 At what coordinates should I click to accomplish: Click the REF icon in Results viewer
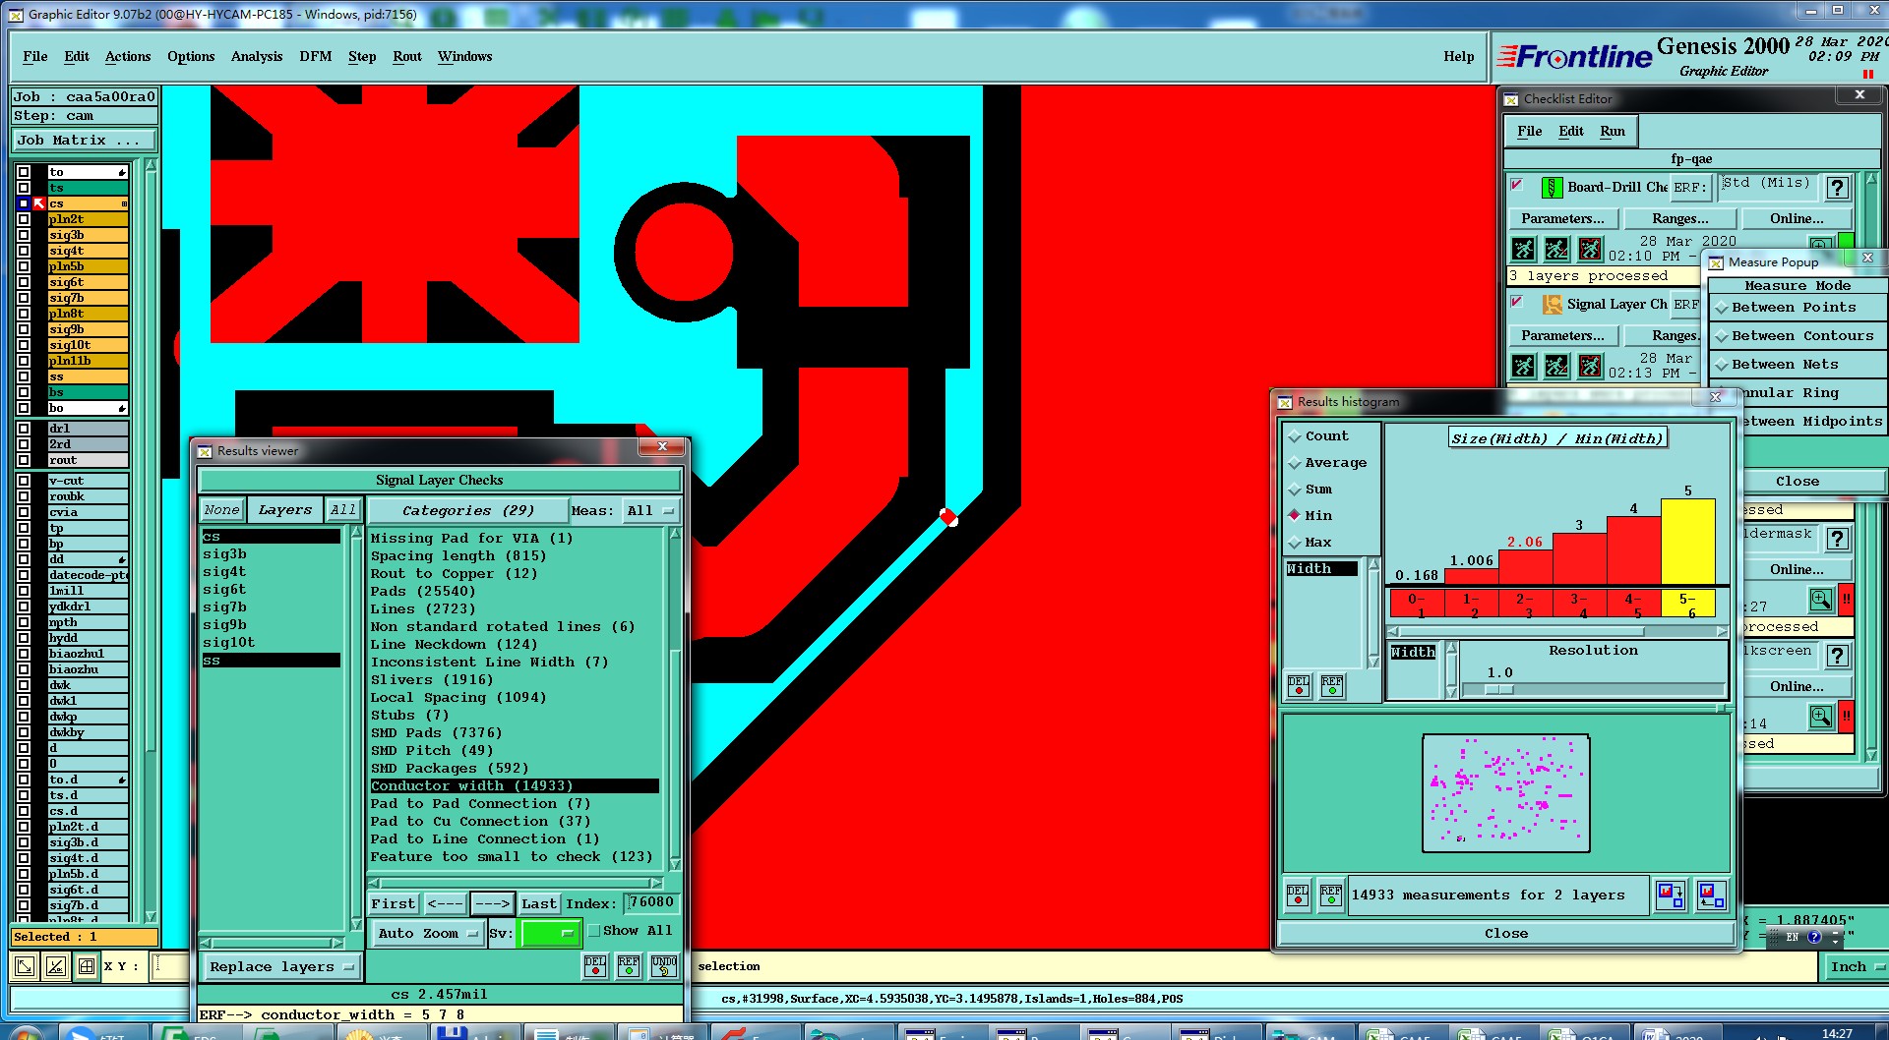point(629,965)
